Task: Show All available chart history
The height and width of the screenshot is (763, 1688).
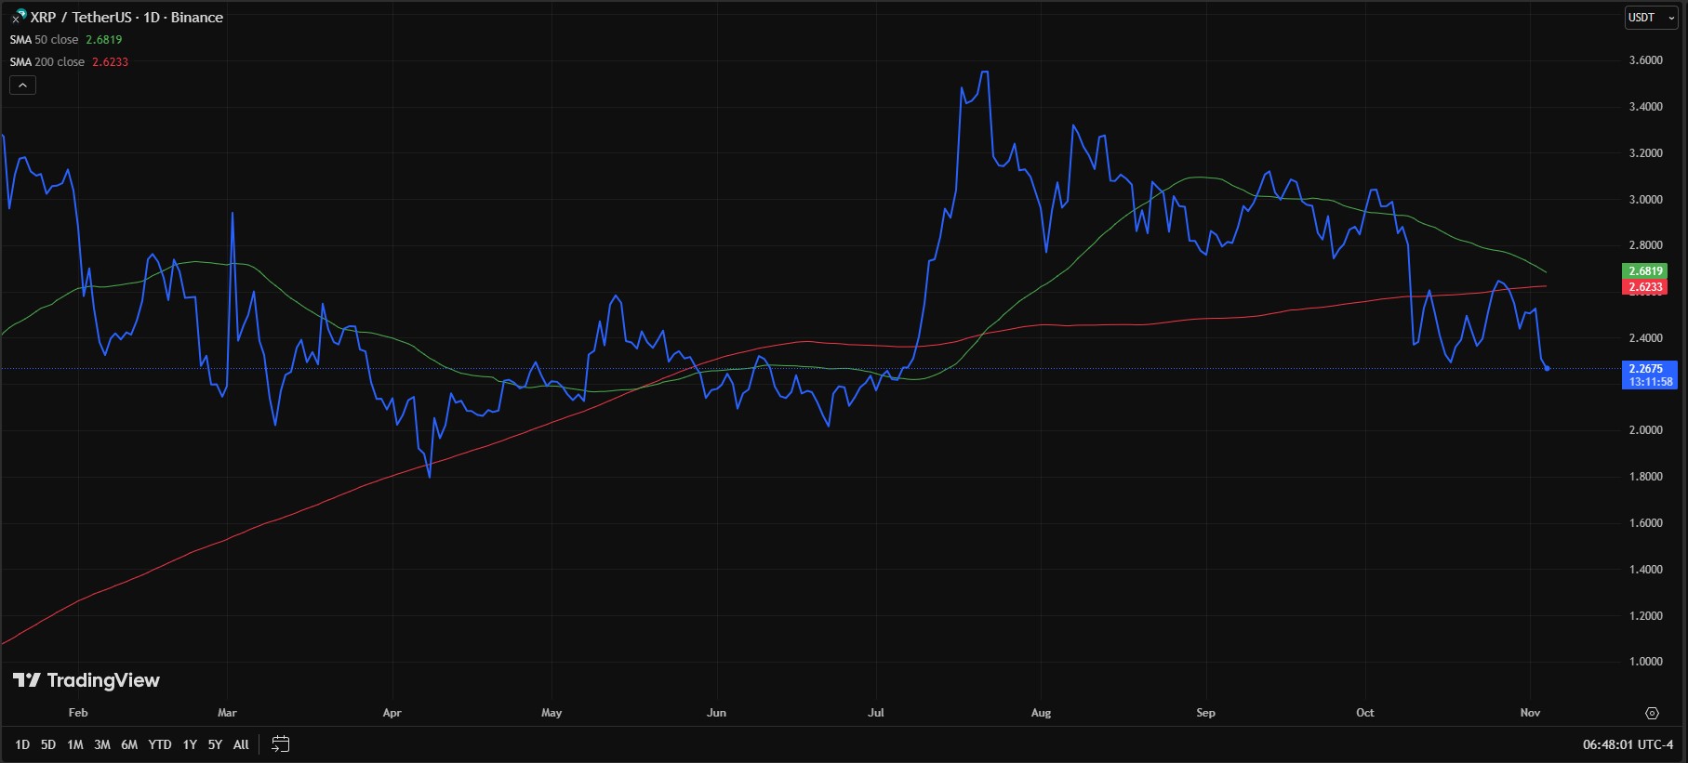Action: click(241, 744)
